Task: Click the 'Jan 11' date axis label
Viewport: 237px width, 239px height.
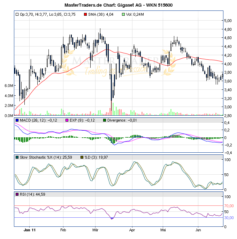Action: tap(30, 230)
